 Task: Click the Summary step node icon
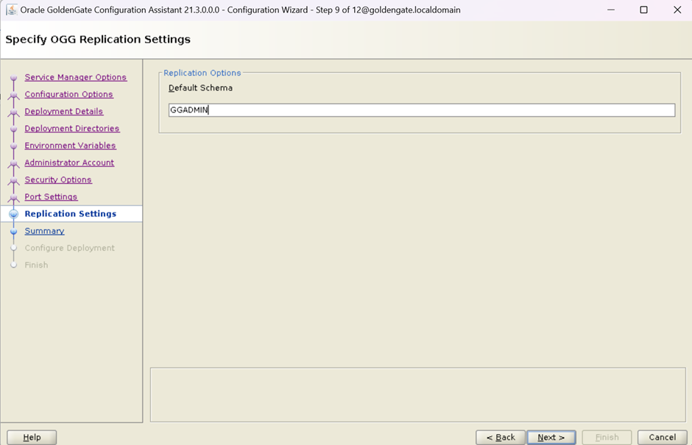(13, 231)
